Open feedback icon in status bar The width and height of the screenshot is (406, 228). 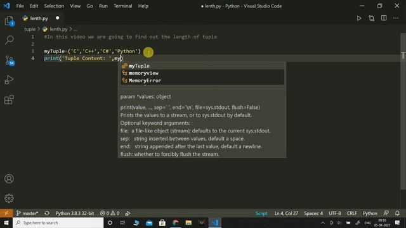[x=386, y=213]
